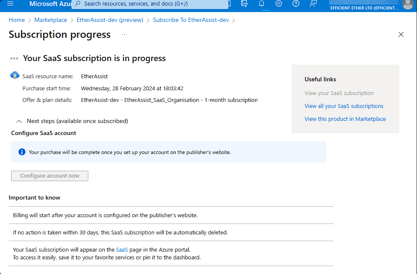This screenshot has width=417, height=274.
Task: Click the billing will start note row
Action: point(171,215)
